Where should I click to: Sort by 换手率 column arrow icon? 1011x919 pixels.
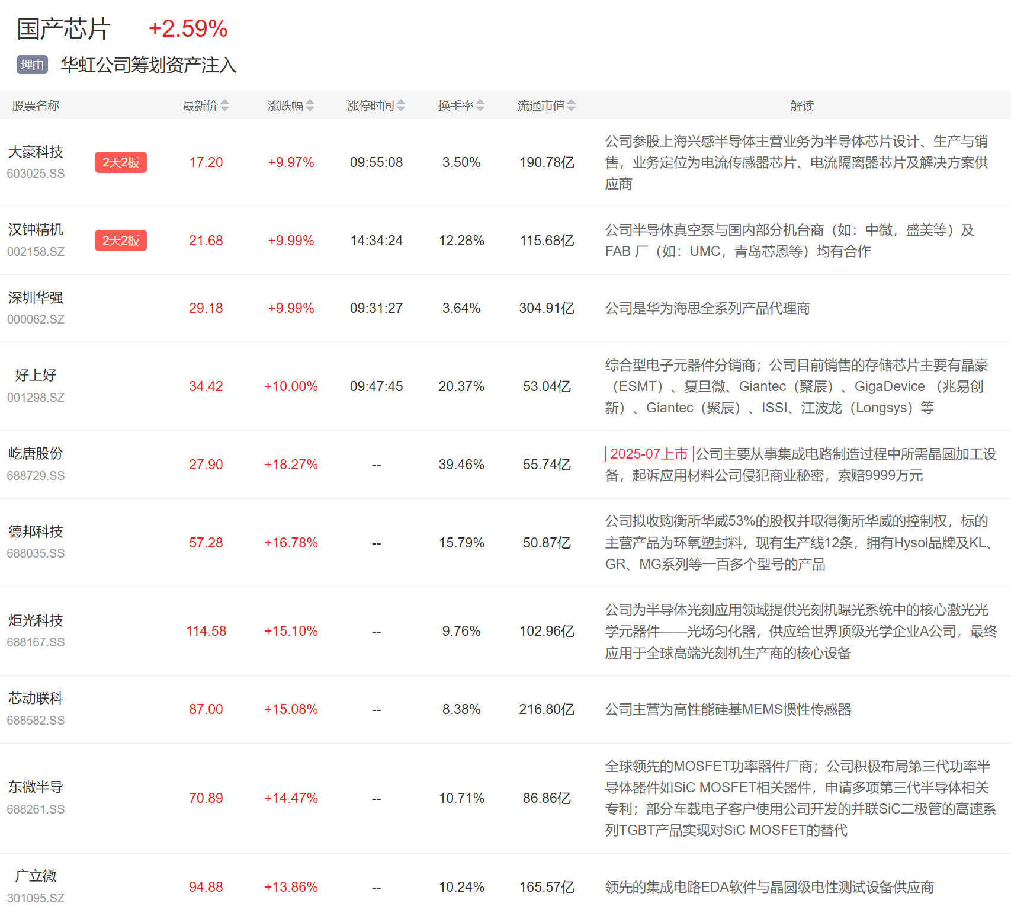[x=480, y=105]
